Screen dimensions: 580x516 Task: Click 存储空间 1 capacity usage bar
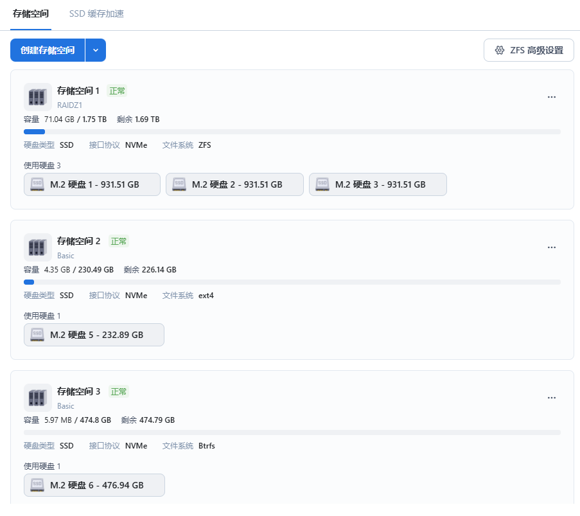click(292, 132)
